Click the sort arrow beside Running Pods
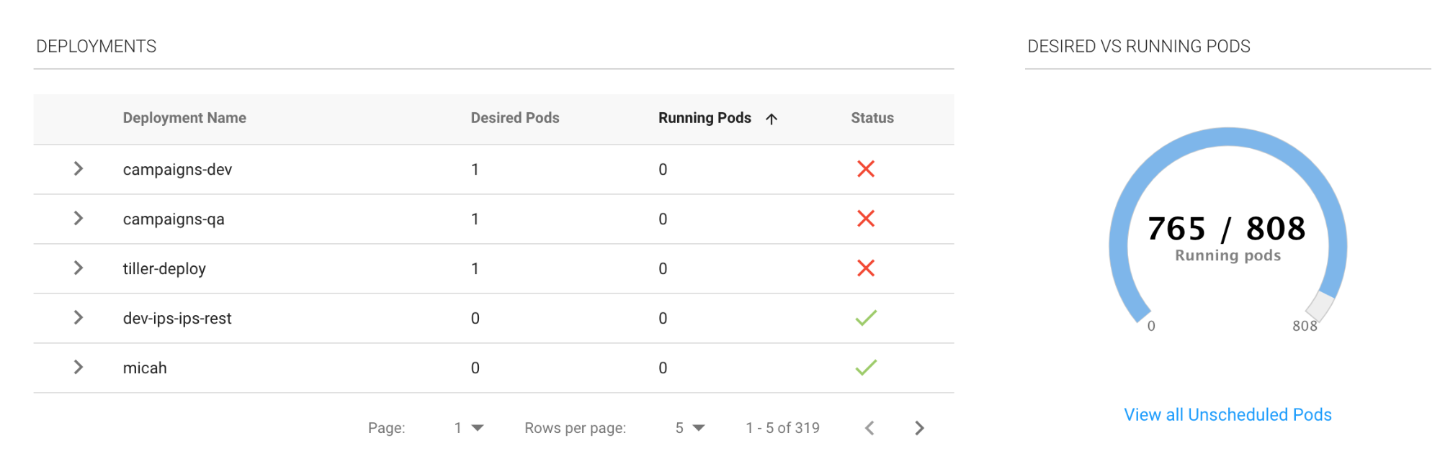The image size is (1440, 451). click(772, 119)
